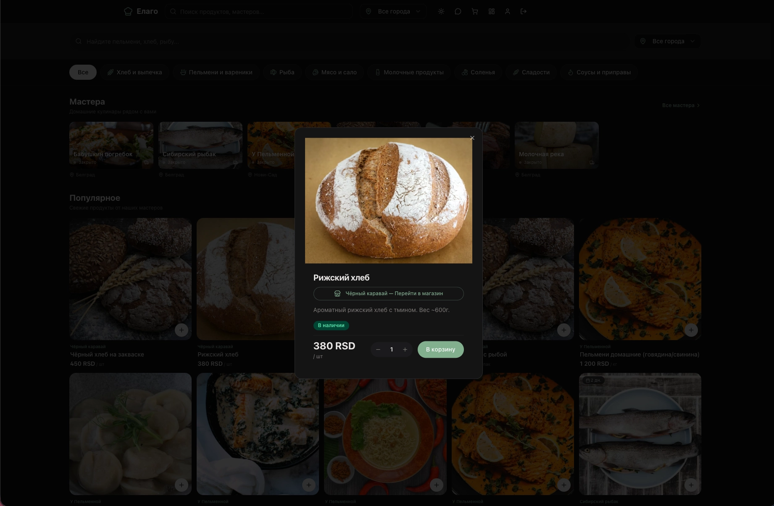Focus the top search field for products and masters
The image size is (774, 506).
click(x=259, y=11)
